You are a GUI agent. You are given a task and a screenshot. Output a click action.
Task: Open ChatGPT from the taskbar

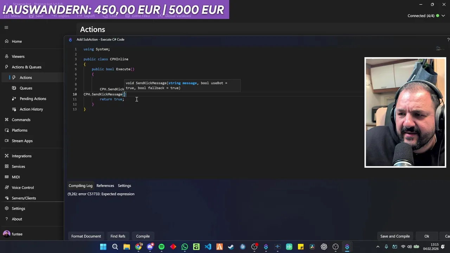coord(324,247)
